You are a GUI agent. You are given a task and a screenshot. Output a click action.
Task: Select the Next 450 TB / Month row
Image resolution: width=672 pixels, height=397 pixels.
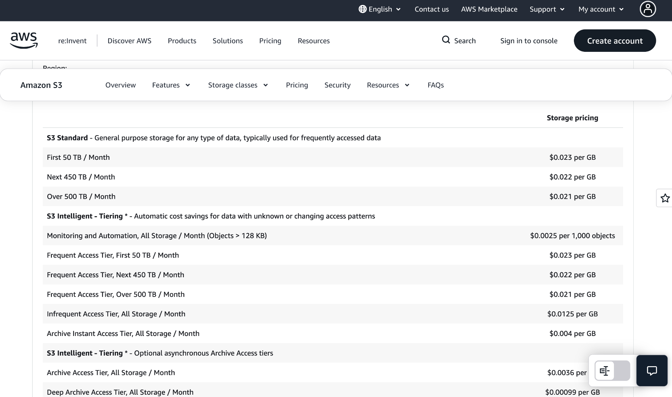(333, 177)
